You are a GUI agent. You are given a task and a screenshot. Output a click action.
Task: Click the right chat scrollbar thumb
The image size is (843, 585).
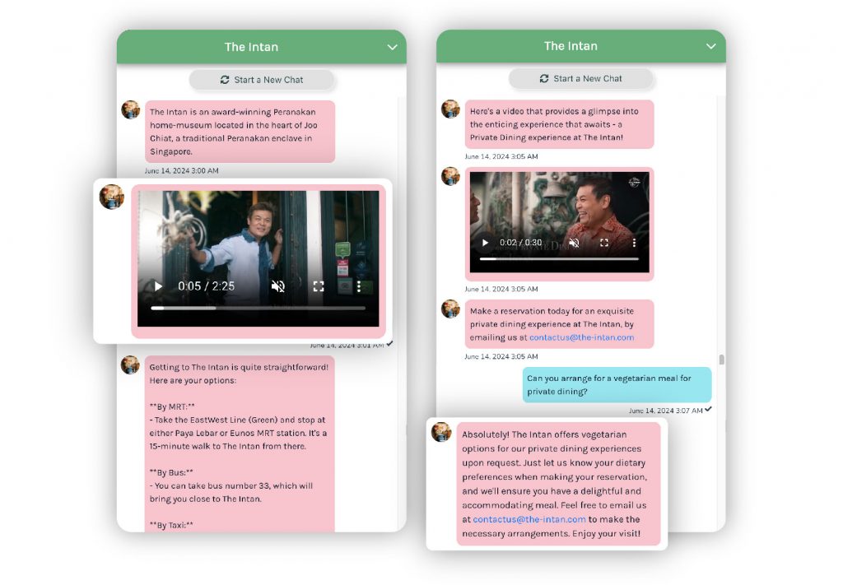(721, 360)
